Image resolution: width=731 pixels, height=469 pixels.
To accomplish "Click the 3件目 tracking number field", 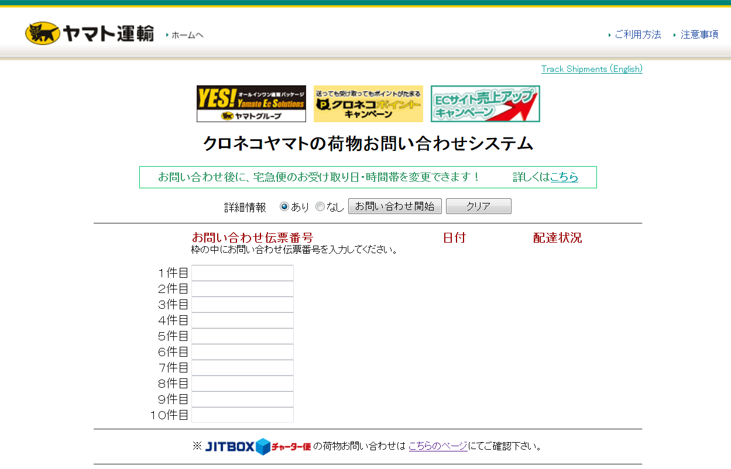I will point(242,305).
